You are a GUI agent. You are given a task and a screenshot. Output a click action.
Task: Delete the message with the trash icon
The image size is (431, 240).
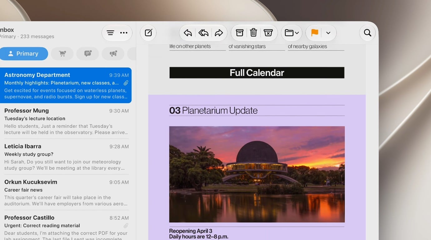coord(254,33)
